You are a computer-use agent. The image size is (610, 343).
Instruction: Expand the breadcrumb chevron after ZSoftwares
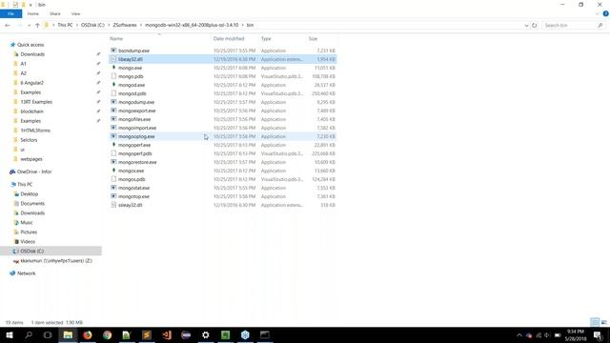(141, 26)
